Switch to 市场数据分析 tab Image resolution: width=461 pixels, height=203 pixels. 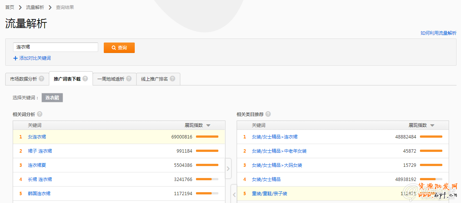click(24, 79)
